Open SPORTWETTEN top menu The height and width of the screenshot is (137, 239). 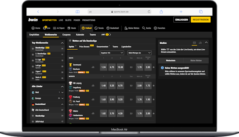tap(49, 20)
